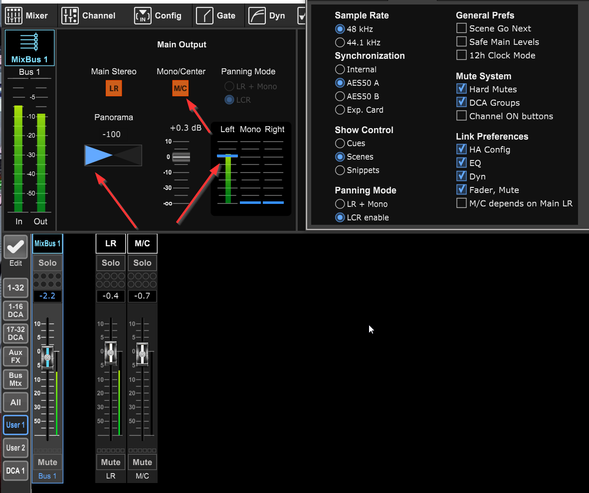This screenshot has width=589, height=493.
Task: Choose Exp. Card synchronization
Action: pyautogui.click(x=359, y=110)
